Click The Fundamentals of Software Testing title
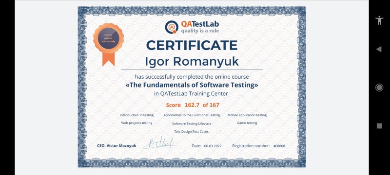This screenshot has height=175, width=390. 192,85
